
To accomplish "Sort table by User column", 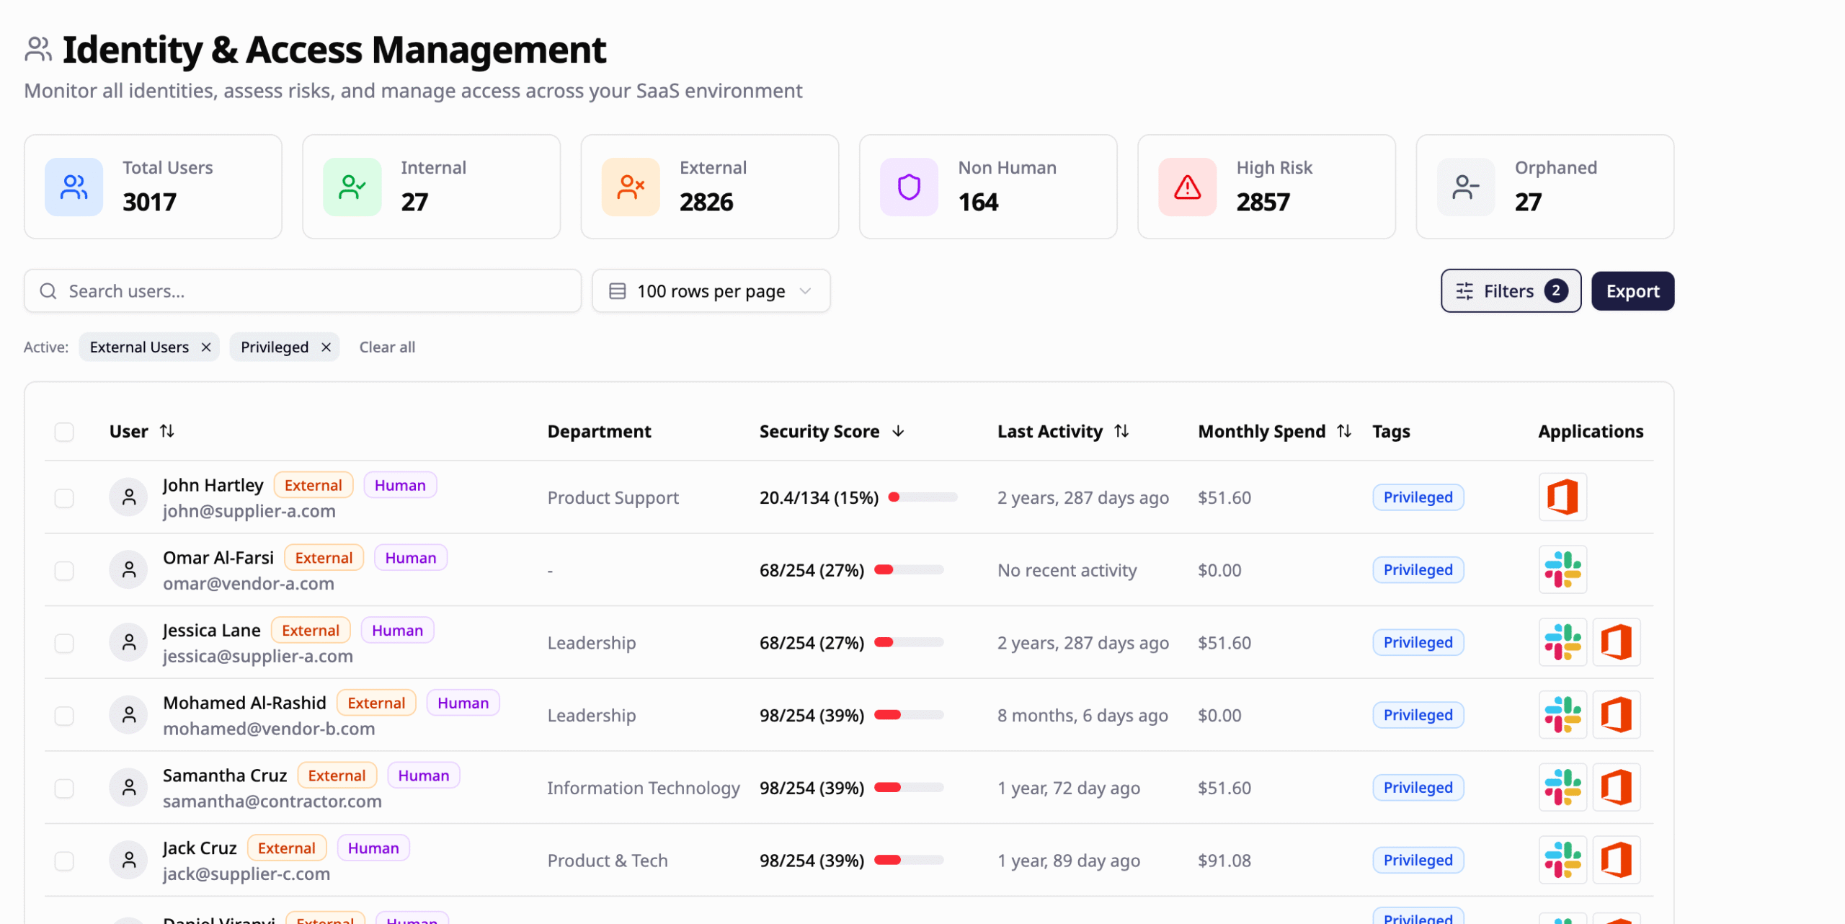I will click(x=142, y=431).
